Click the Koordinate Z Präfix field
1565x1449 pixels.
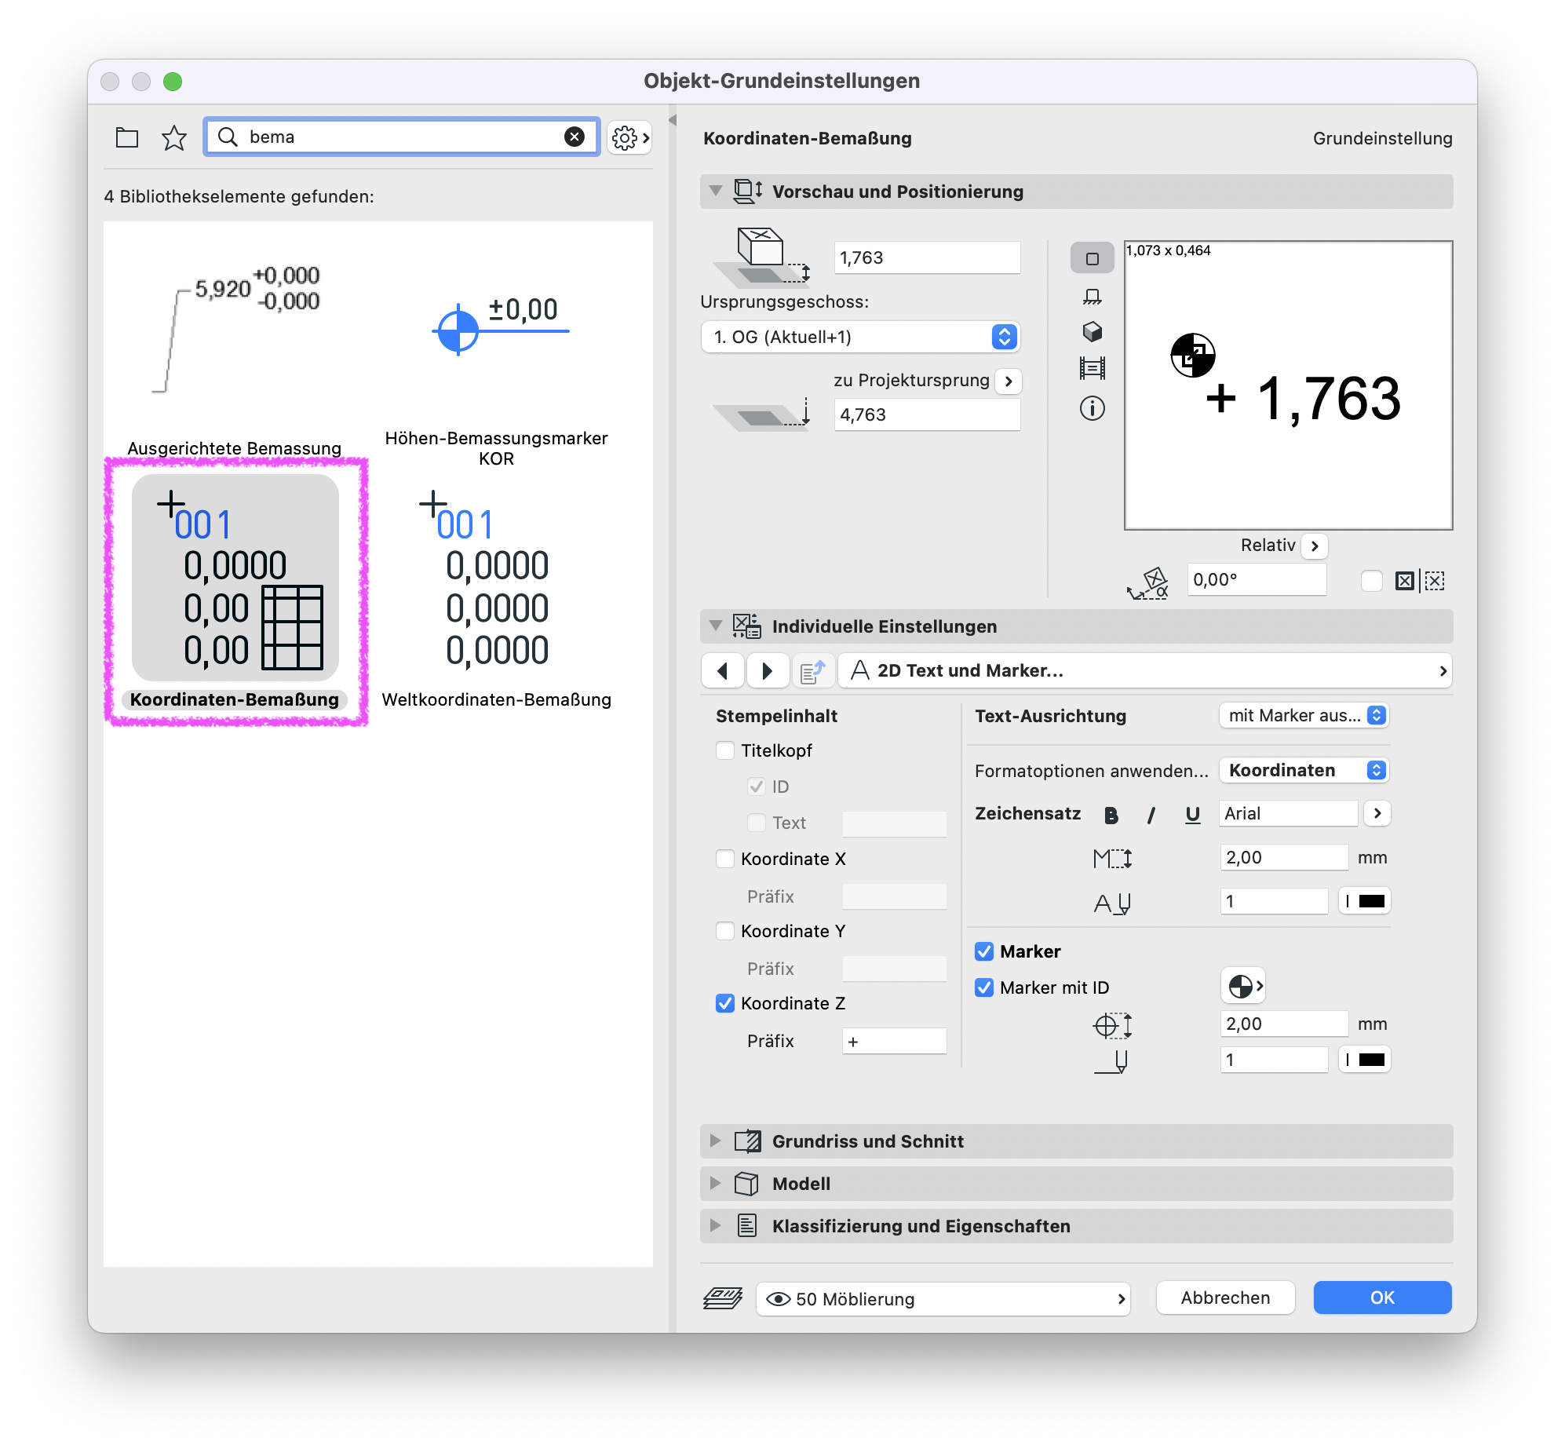coord(894,1041)
